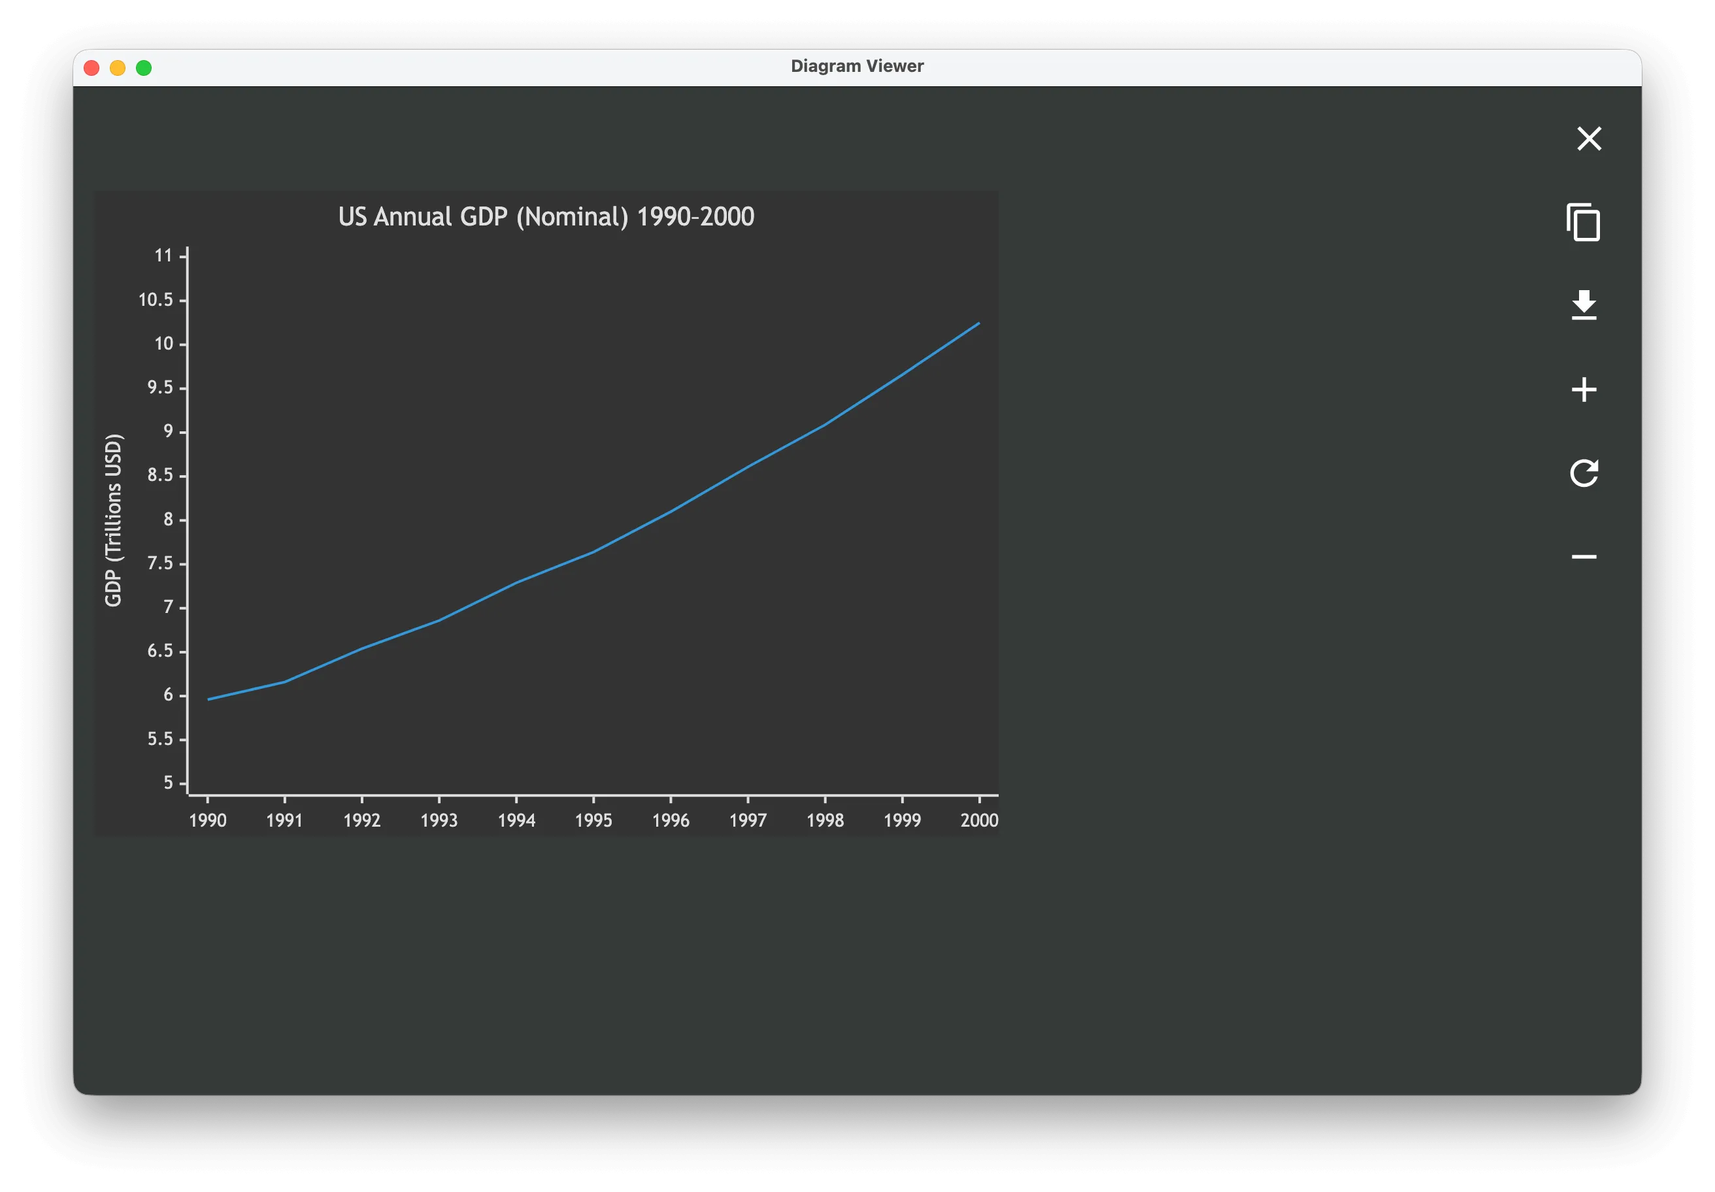The image size is (1715, 1192).
Task: Select the 1995 x-axis label
Action: coord(594,820)
